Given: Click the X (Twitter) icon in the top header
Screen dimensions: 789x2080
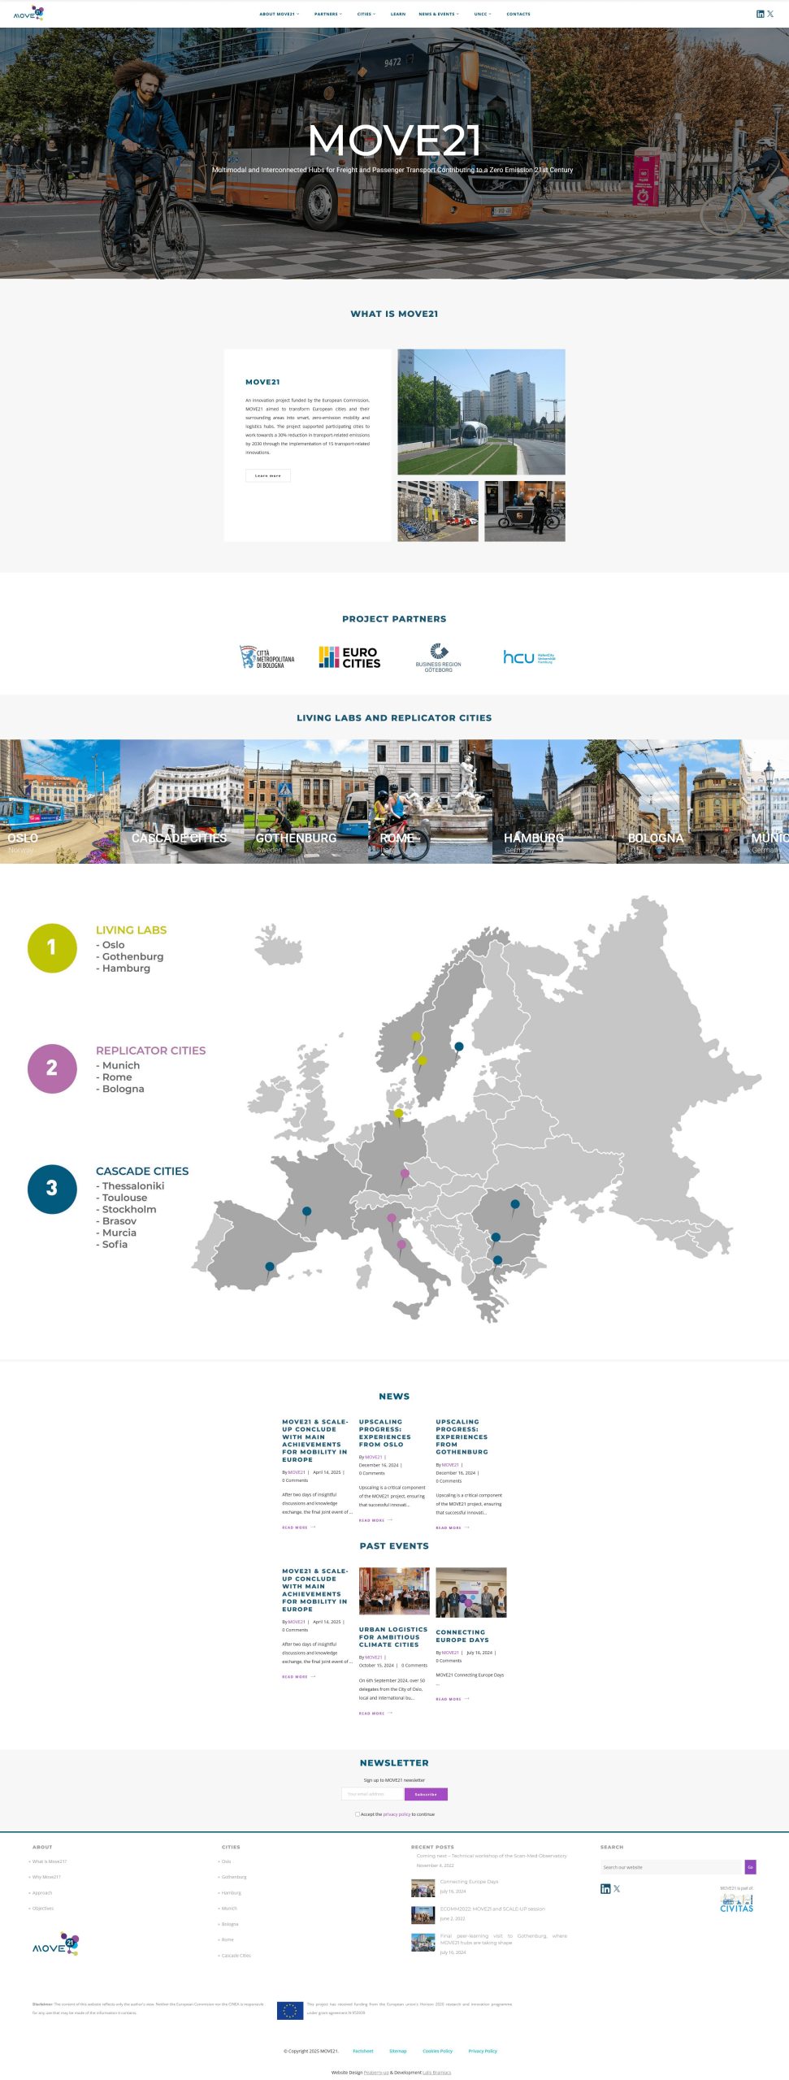Looking at the screenshot, I should pyautogui.click(x=770, y=14).
